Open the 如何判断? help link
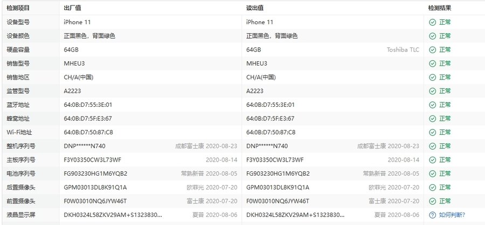The height and width of the screenshot is (225, 485). (452, 215)
